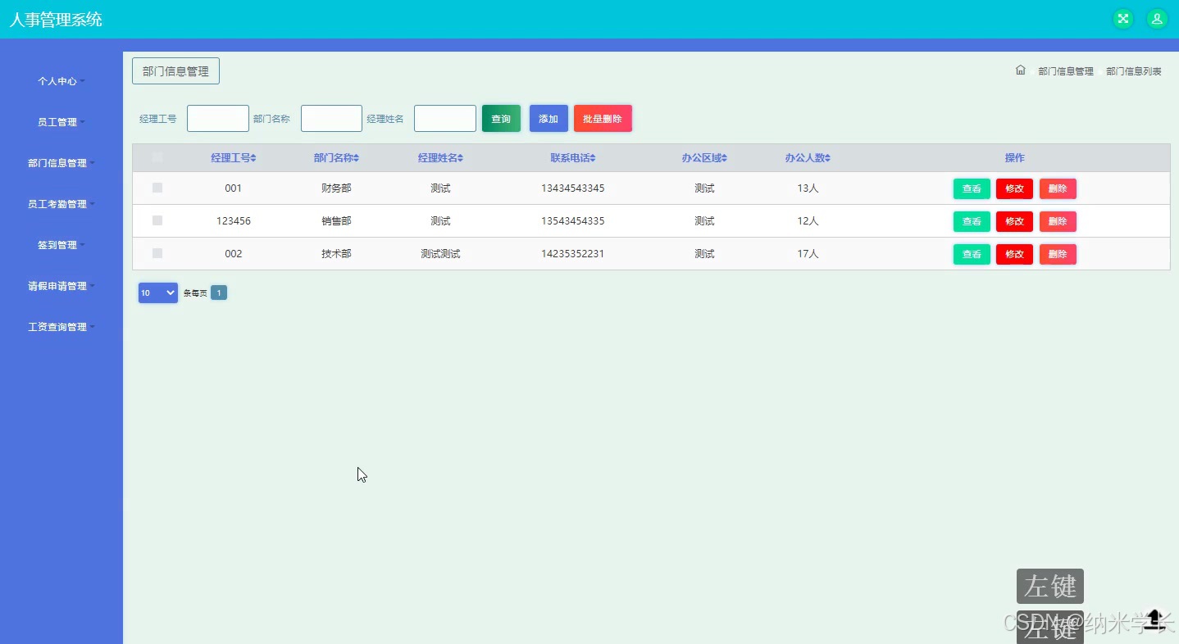This screenshot has height=644, width=1179.
Task: Select cell 测试测试 manager name
Action: pos(440,254)
